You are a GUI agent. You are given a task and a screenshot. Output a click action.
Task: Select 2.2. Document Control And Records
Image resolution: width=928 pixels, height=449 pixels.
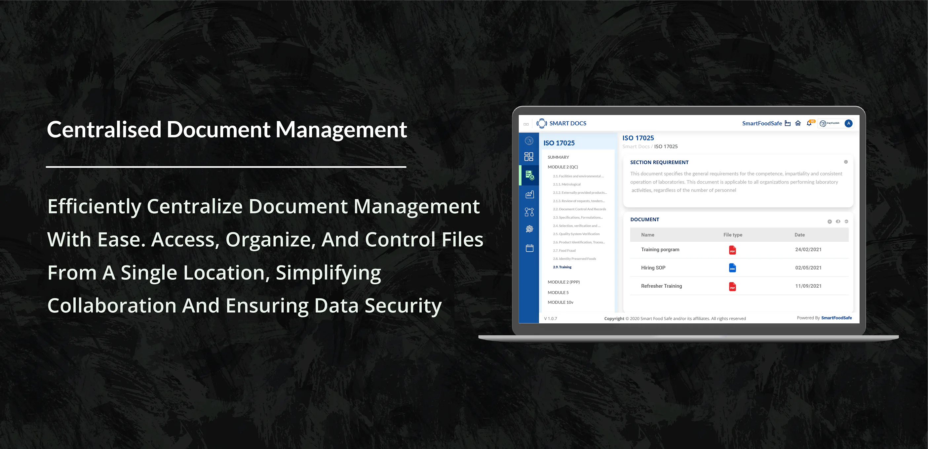(x=579, y=209)
